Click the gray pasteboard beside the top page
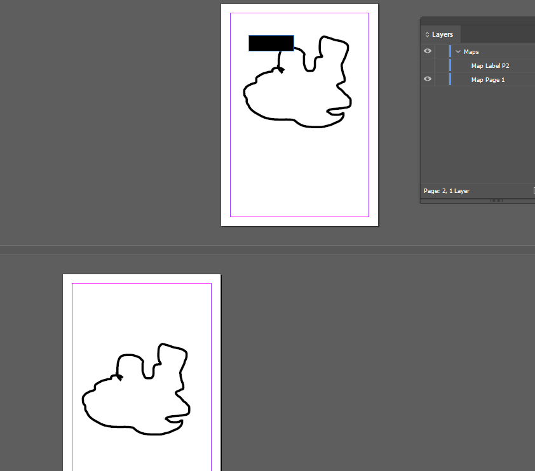535x471 pixels. pos(159,114)
